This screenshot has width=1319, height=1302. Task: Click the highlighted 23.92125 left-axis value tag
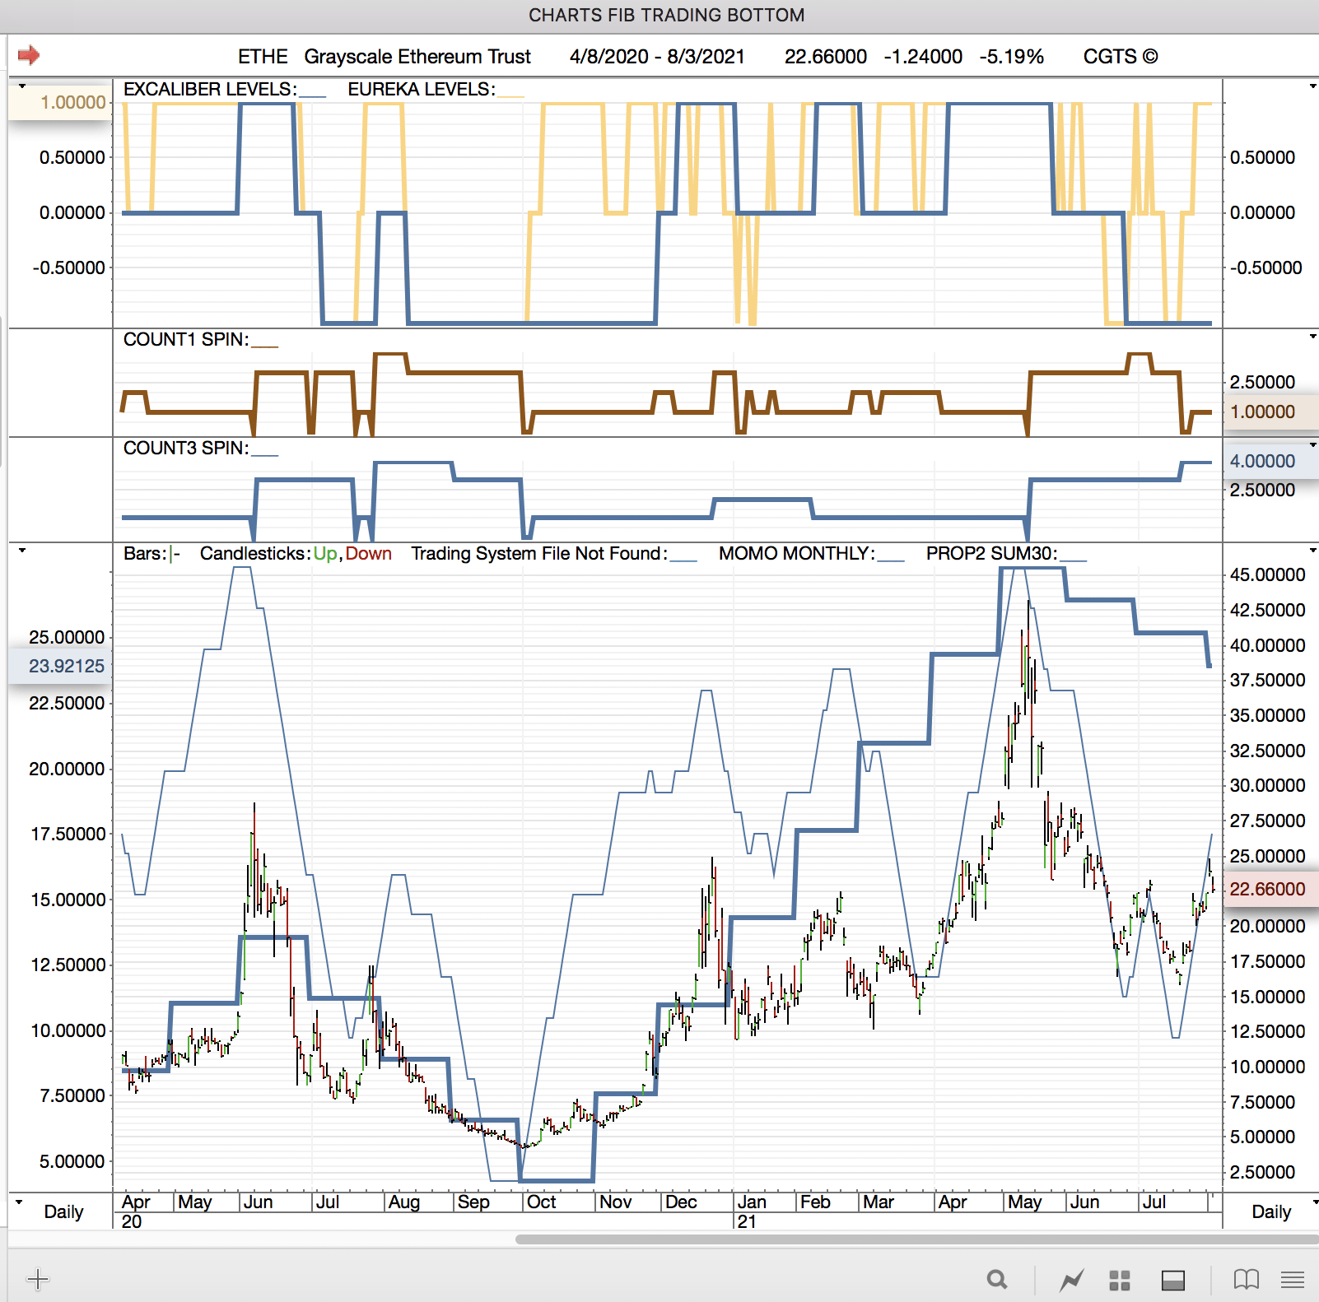pyautogui.click(x=61, y=666)
